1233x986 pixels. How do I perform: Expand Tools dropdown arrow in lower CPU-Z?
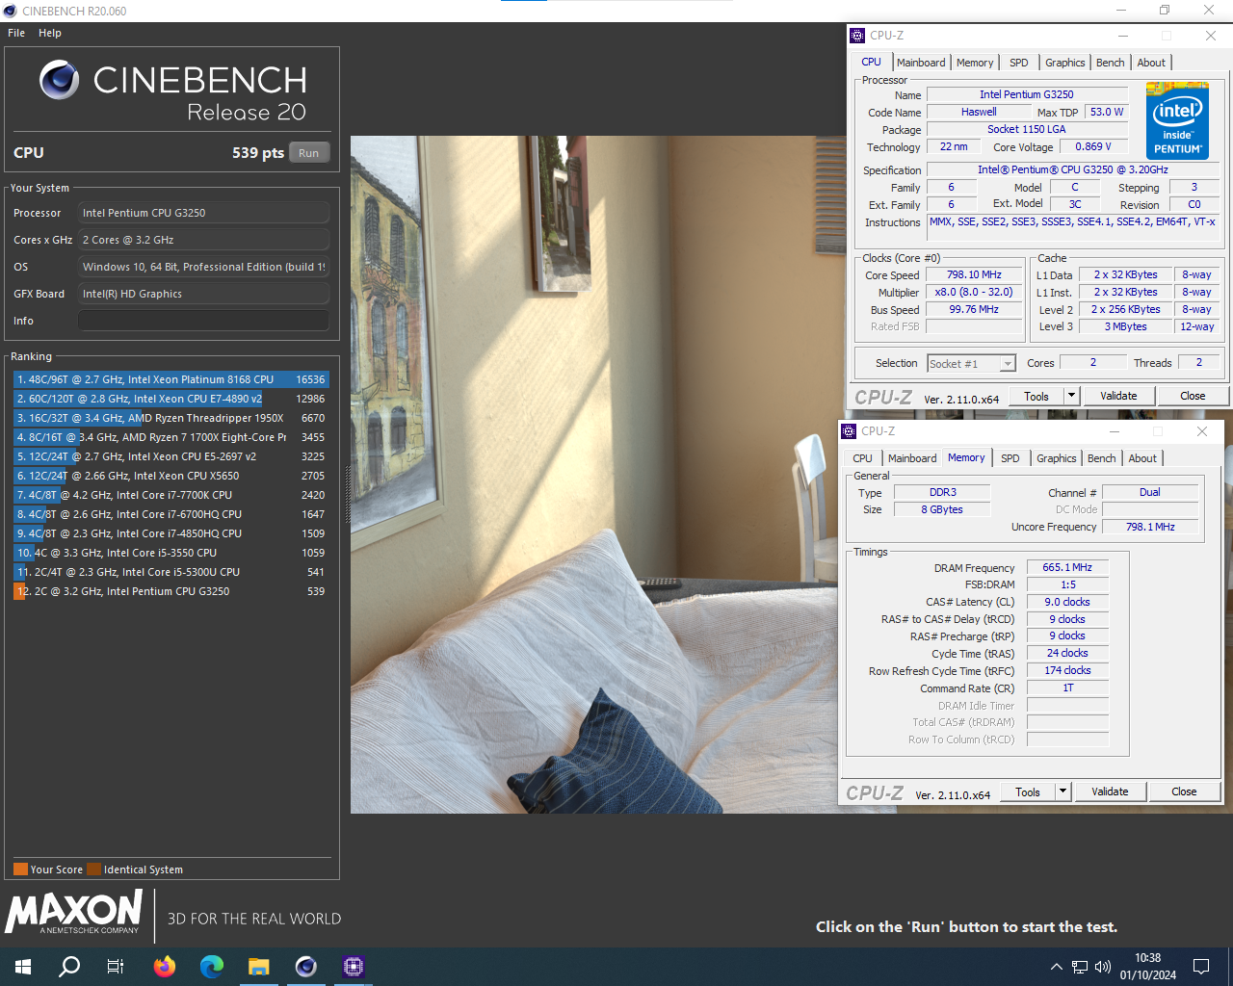[x=1062, y=791]
